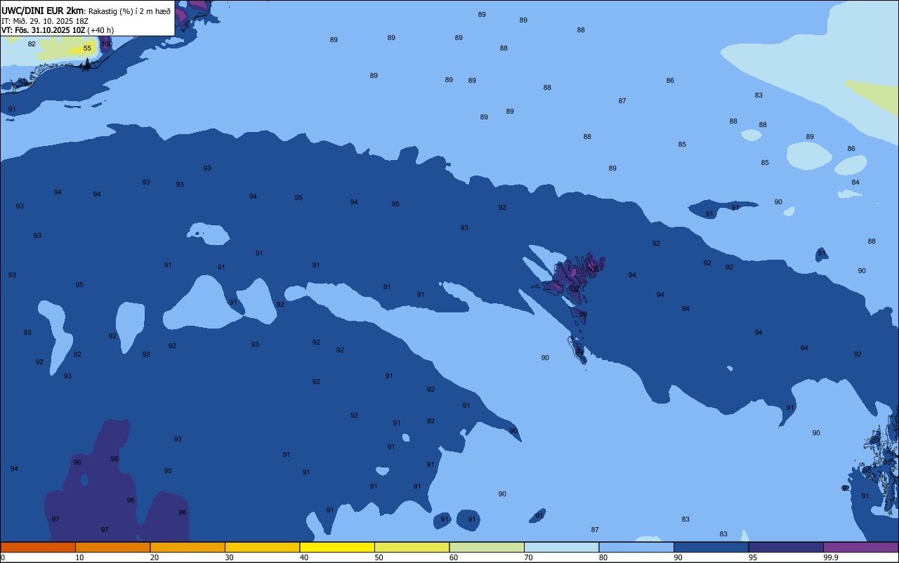
Task: Click the 0–10 dark orange legend swatch
Action: coord(38,547)
